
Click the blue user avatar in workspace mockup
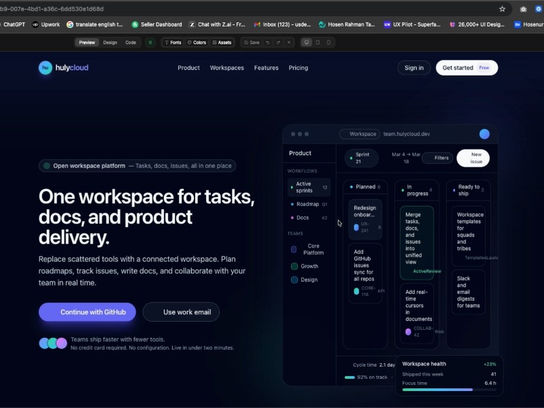click(x=484, y=134)
